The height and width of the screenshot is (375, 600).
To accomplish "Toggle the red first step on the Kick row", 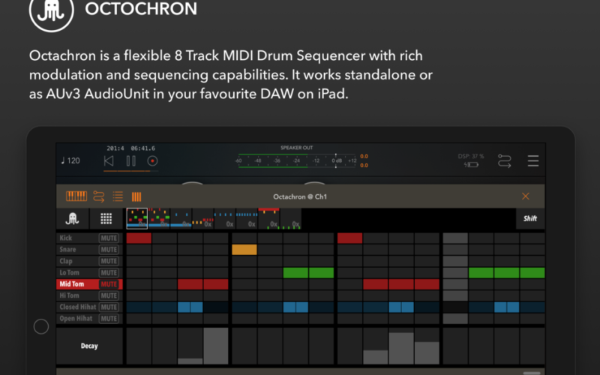I will tap(139, 238).
